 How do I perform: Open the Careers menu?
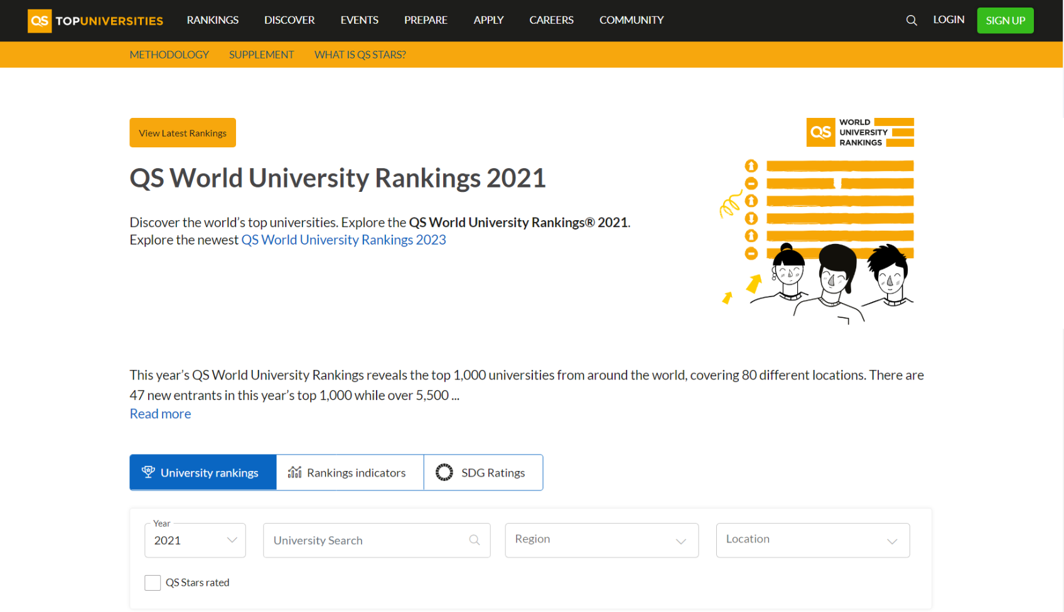[551, 20]
